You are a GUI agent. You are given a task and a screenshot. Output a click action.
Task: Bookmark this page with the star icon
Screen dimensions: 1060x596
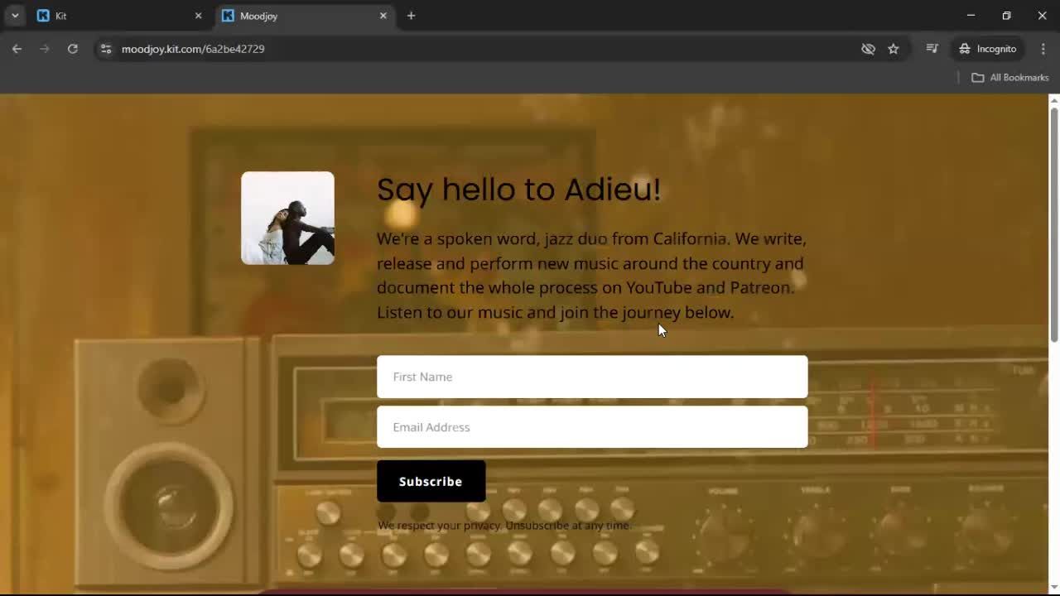894,49
